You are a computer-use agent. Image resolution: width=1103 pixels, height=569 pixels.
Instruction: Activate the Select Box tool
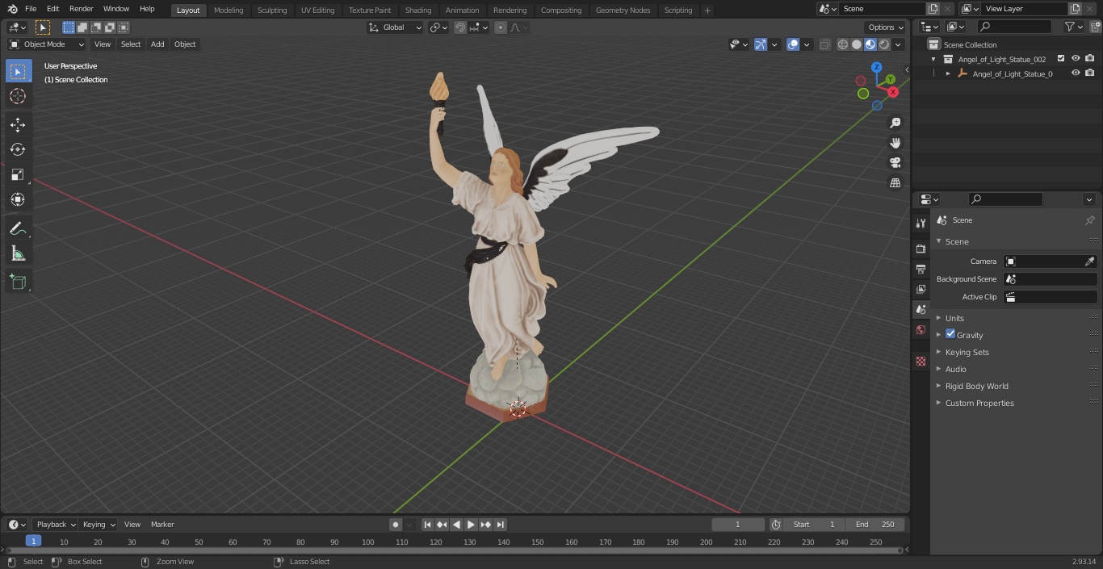coord(18,71)
